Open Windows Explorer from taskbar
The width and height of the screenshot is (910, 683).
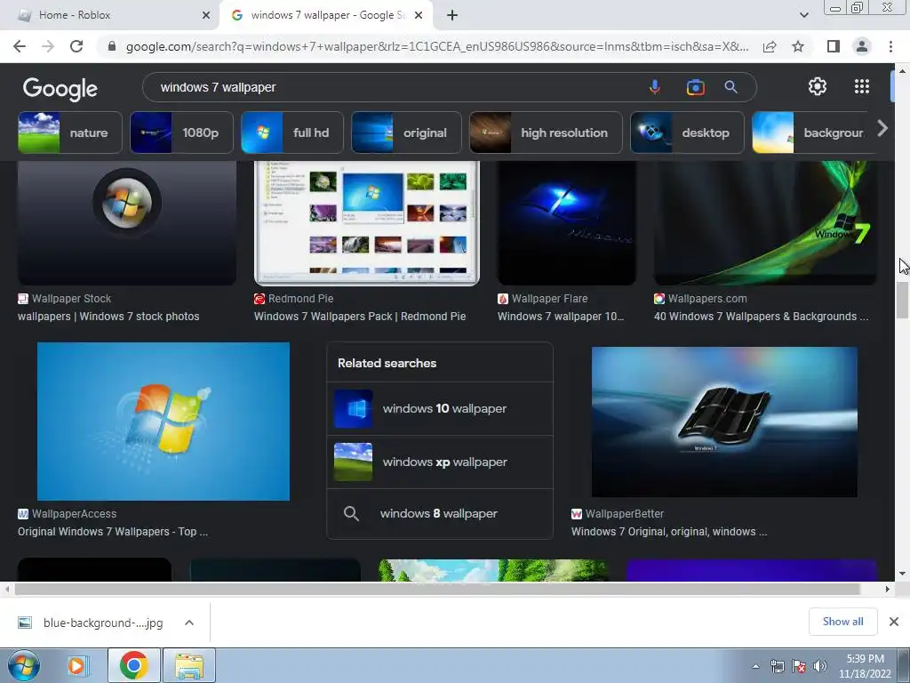point(189,665)
